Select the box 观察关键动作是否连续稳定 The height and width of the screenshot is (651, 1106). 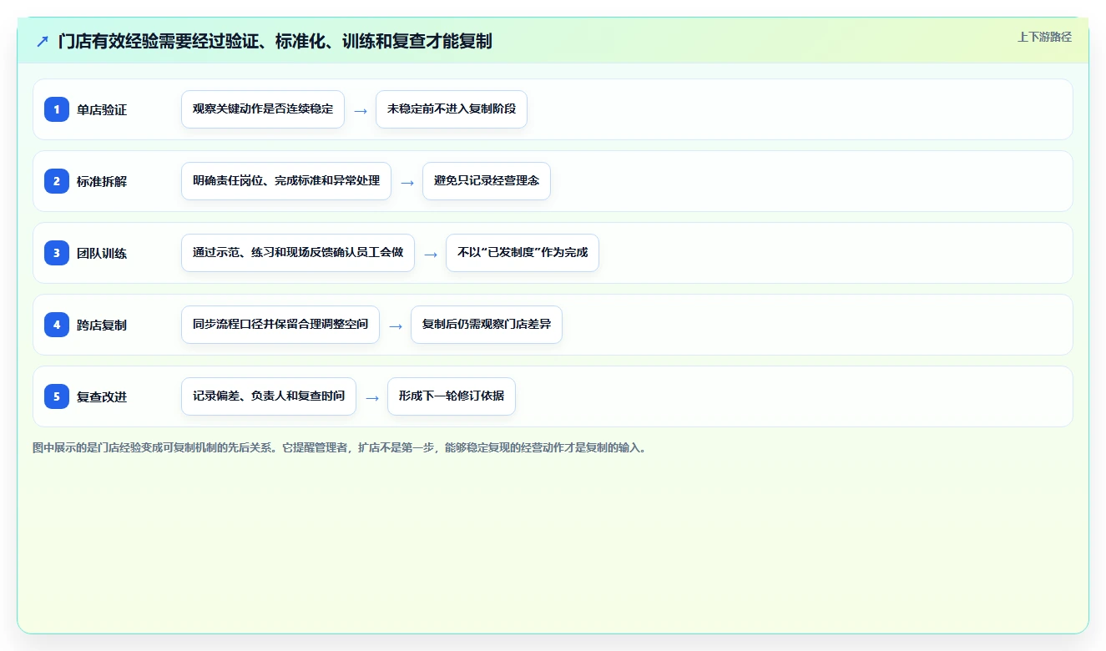(263, 109)
